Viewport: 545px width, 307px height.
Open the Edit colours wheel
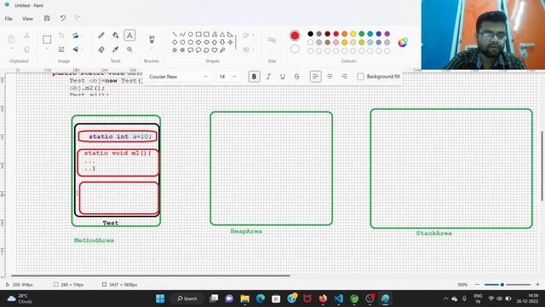pyautogui.click(x=403, y=43)
